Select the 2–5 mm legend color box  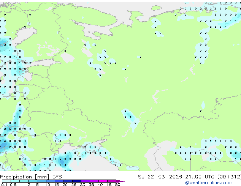click(33, 181)
